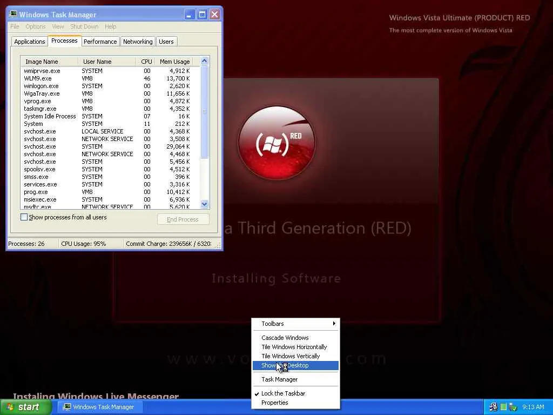
Task: Click the process list vertical scrollbar thumb
Action: [x=204, y=112]
